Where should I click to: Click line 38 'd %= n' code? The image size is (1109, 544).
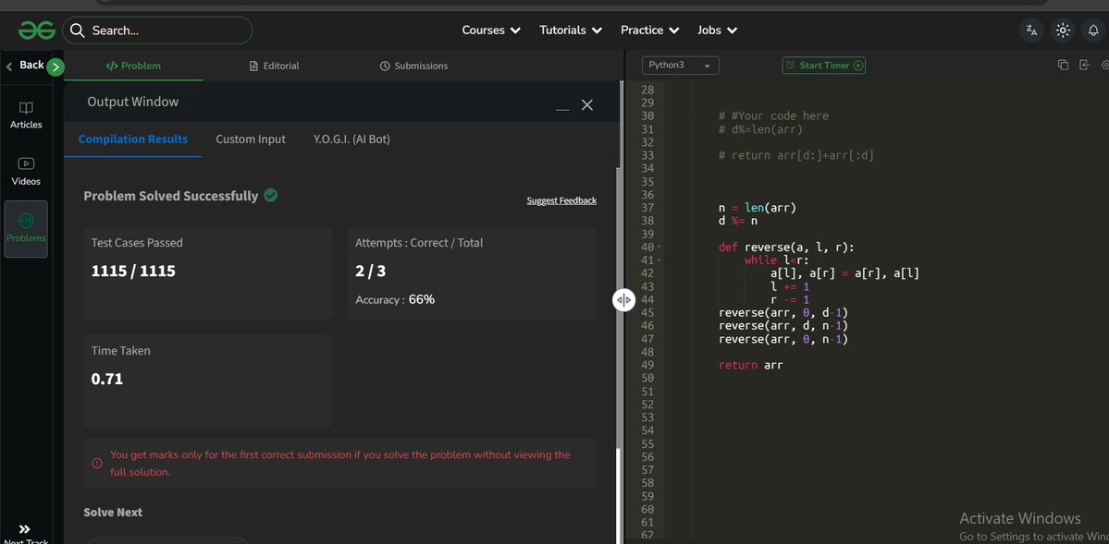738,221
